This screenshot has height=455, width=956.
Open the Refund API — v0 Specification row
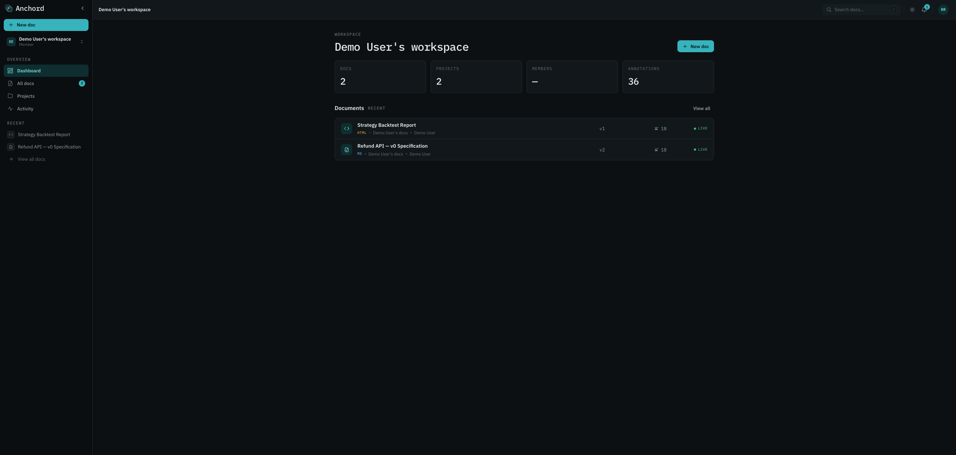click(524, 150)
